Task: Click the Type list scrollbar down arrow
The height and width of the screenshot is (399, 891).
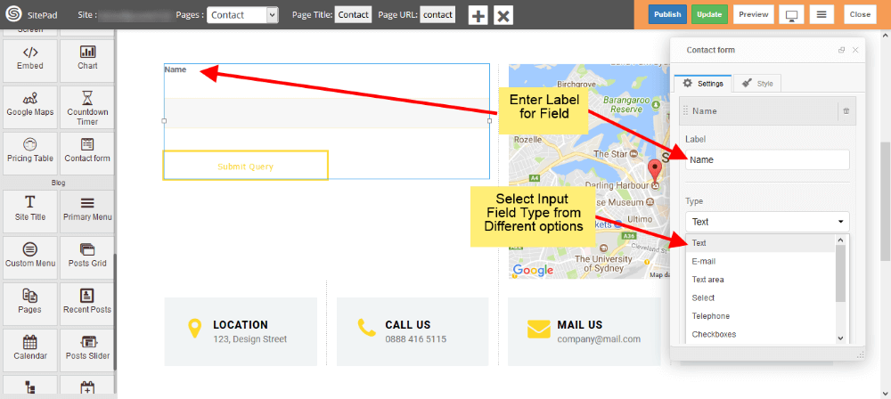Action: coord(841,338)
